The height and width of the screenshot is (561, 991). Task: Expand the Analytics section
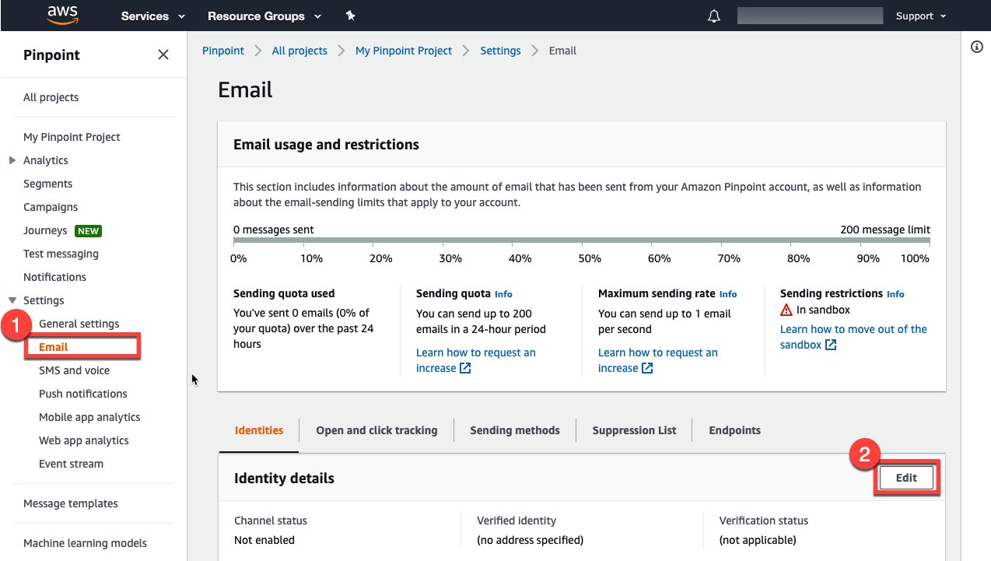12,160
